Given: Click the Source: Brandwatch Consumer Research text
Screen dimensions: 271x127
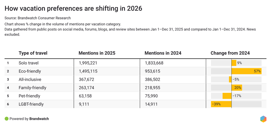Looking at the screenshot, I should tap(38, 18).
